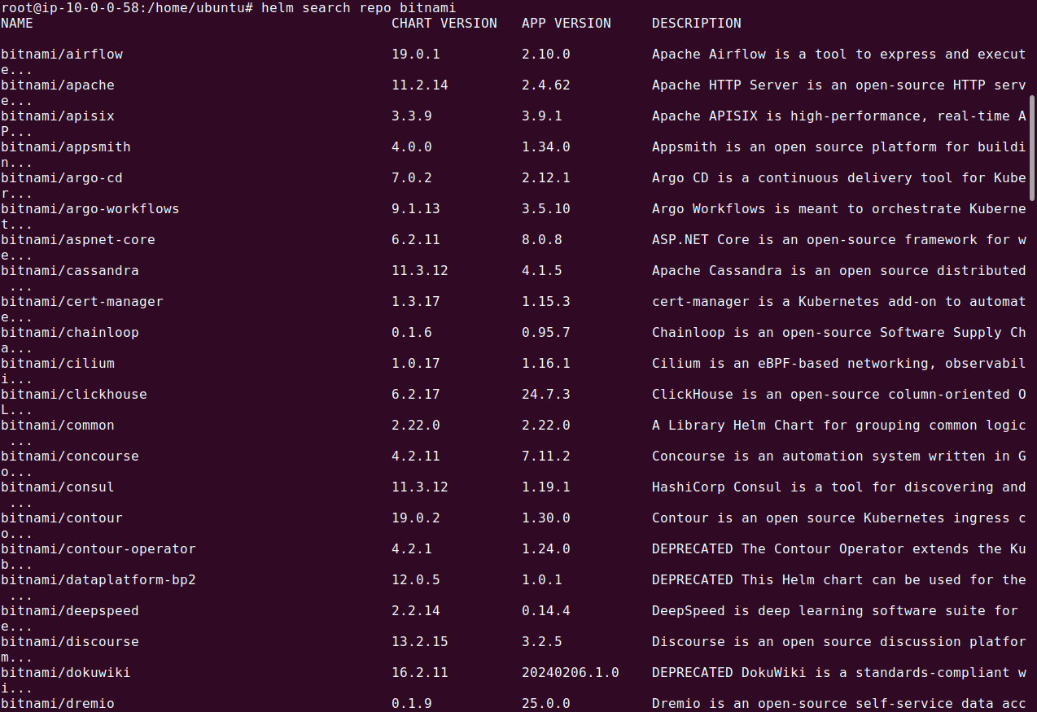The height and width of the screenshot is (712, 1037).
Task: Select the text 'bitnami/appsmith'
Action: tap(66, 147)
